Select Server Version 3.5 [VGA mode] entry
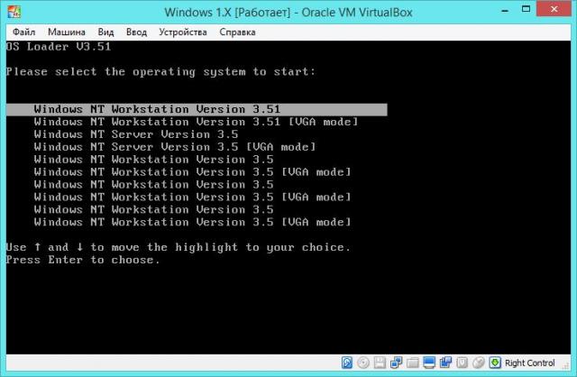Image resolution: width=577 pixels, height=377 pixels. coord(175,147)
